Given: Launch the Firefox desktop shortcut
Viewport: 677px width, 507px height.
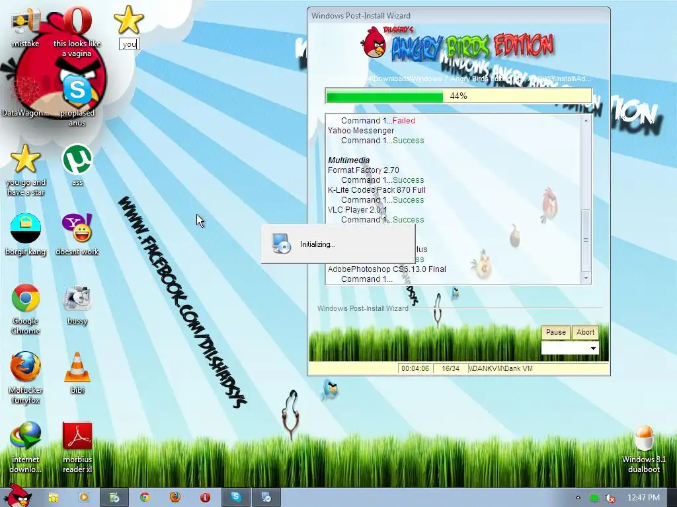Looking at the screenshot, I should tap(26, 378).
